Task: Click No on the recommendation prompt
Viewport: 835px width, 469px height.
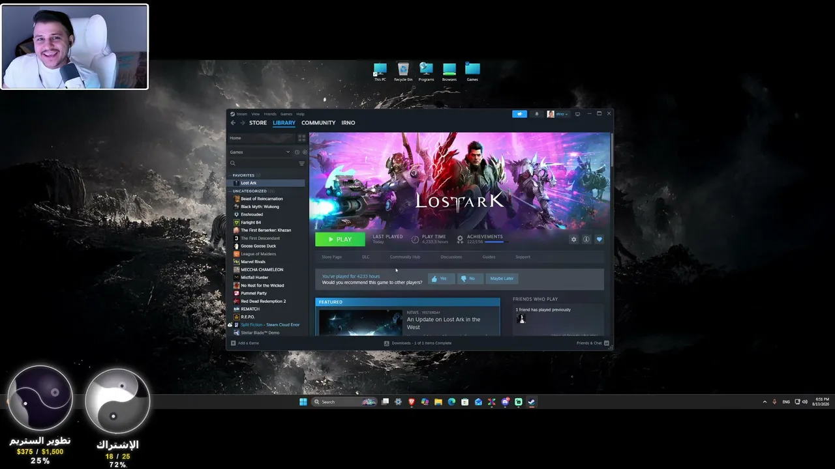Action: (x=470, y=278)
